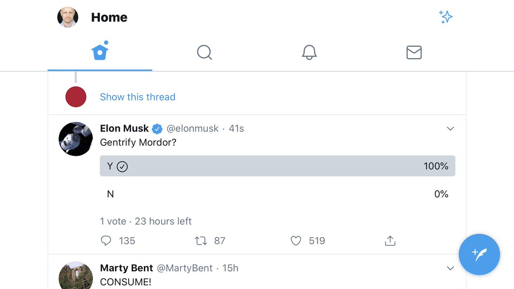Screen dimensions: 514x289
Task: Select the Y poll option
Action: [277, 166]
